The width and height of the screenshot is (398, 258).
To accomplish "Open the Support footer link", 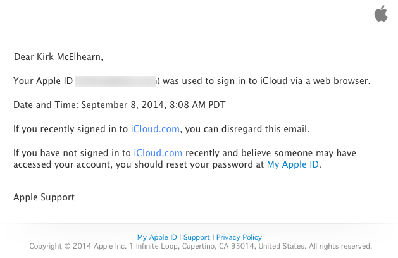I will (196, 237).
